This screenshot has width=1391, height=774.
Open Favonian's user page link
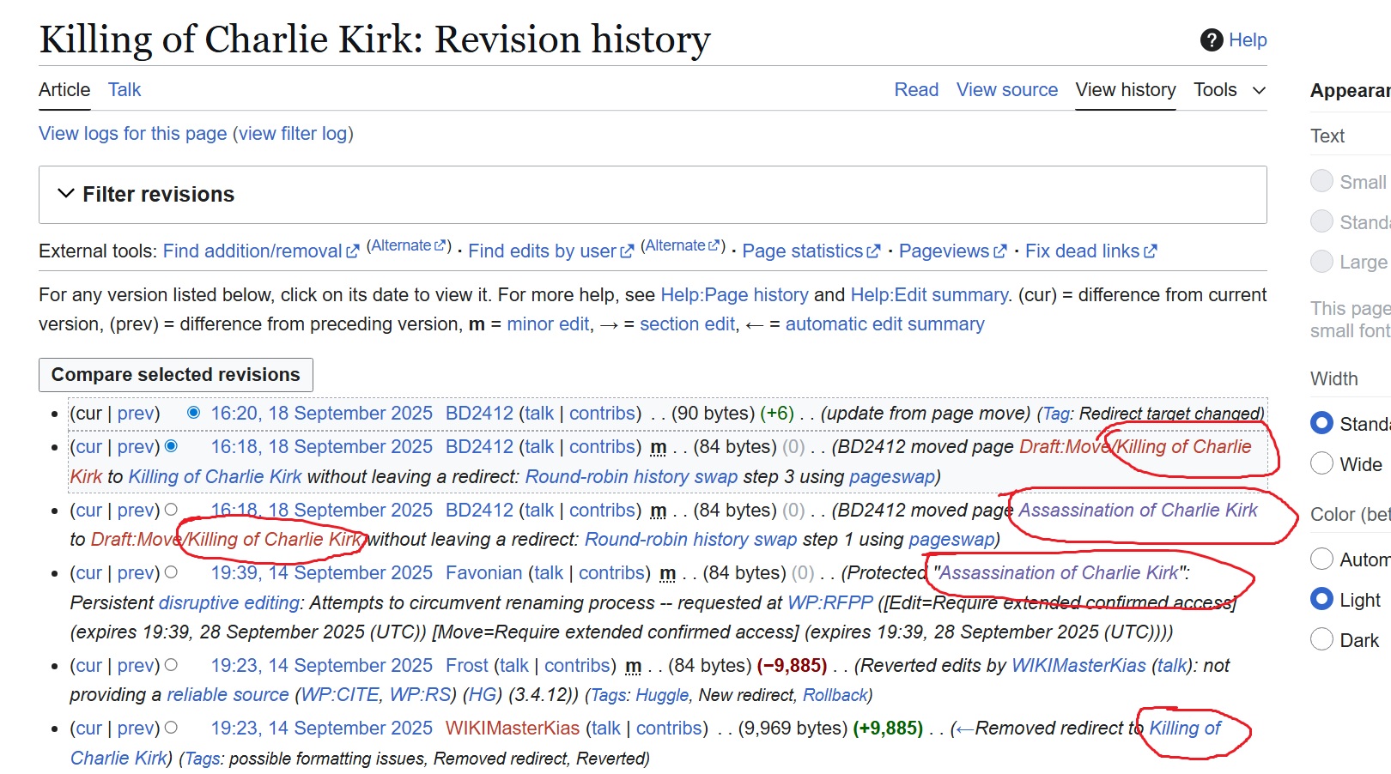click(483, 573)
